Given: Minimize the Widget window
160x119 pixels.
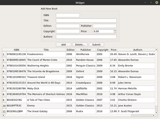Looking at the screenshot, I should pyautogui.click(x=145, y=2).
